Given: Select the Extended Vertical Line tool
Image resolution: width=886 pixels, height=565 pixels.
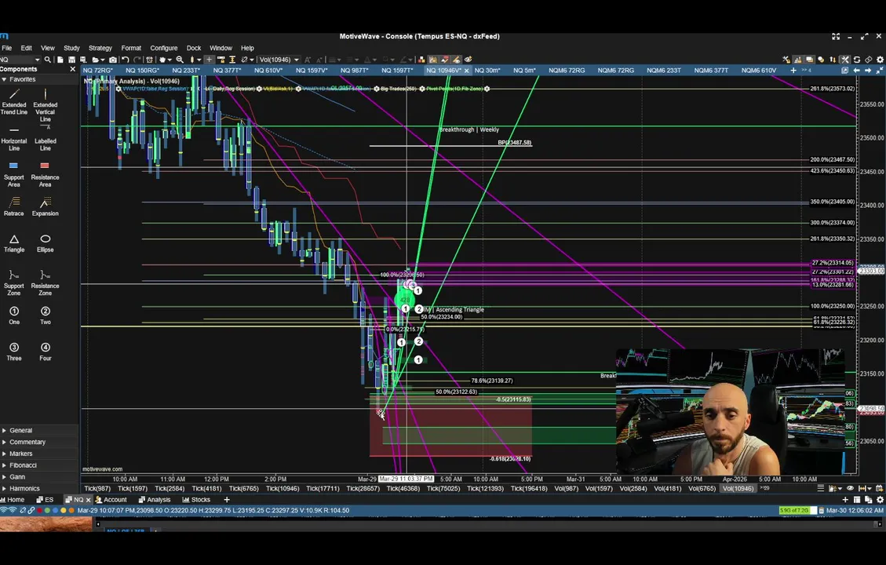Looking at the screenshot, I should click(x=46, y=104).
